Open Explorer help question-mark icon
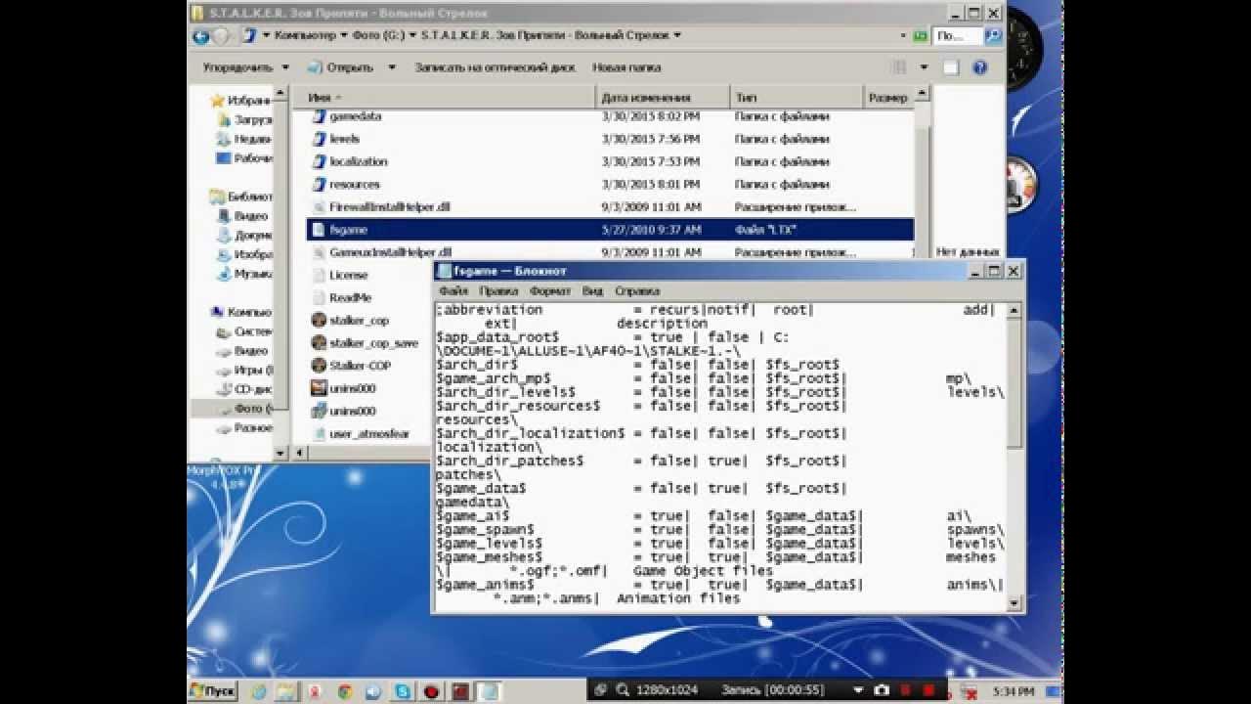 (980, 67)
